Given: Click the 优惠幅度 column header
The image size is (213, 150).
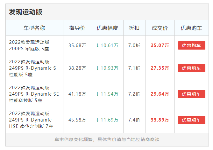Looking at the screenshot, I should 107,28.
